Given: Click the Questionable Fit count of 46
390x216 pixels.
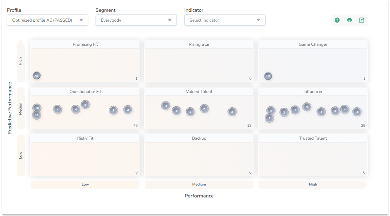Looking at the screenshot, I should [135, 126].
